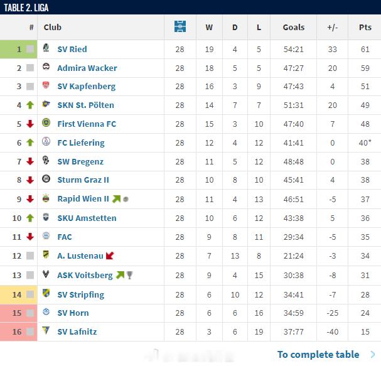Open the SKU Amstetten club link

pos(87,218)
